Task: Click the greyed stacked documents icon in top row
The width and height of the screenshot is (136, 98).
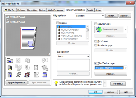Action: 27,60
